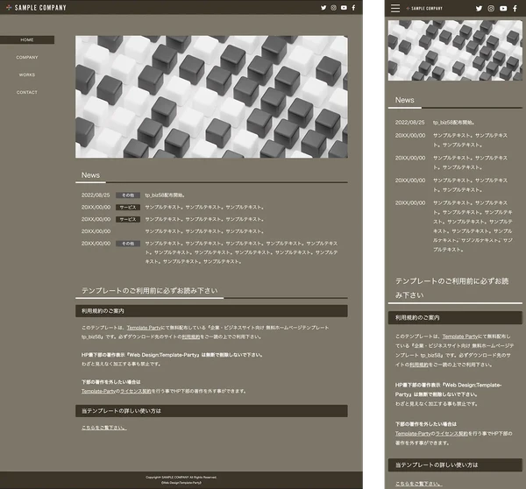
Task: Click the mobile hero cubes image
Action: pos(455,50)
